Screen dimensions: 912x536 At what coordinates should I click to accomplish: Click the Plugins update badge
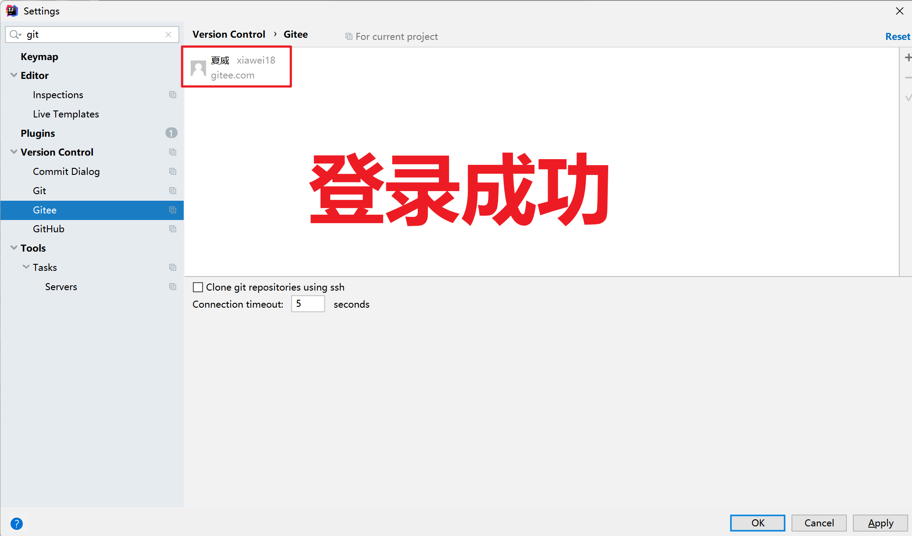coord(171,133)
